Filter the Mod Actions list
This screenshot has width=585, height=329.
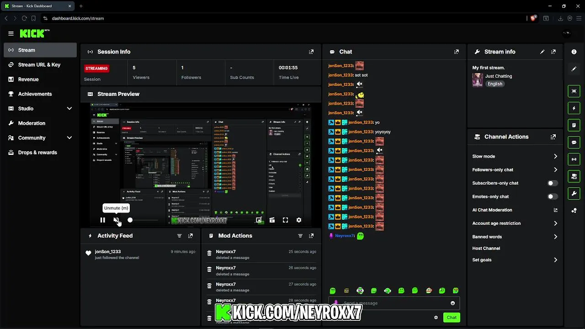click(x=300, y=236)
